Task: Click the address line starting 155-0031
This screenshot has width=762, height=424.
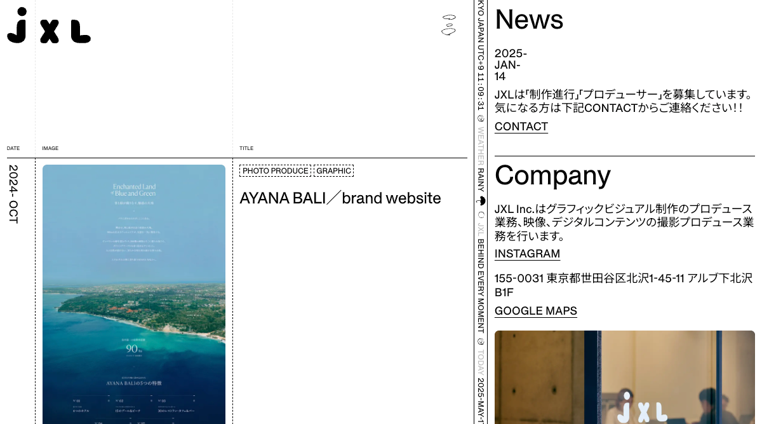Action: click(624, 285)
